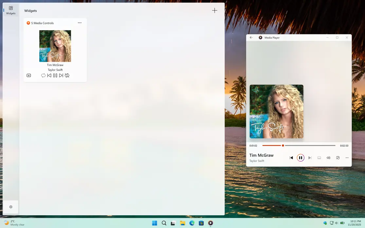Open widgets board settings gear
Screen dimensions: 365x228
11,207
